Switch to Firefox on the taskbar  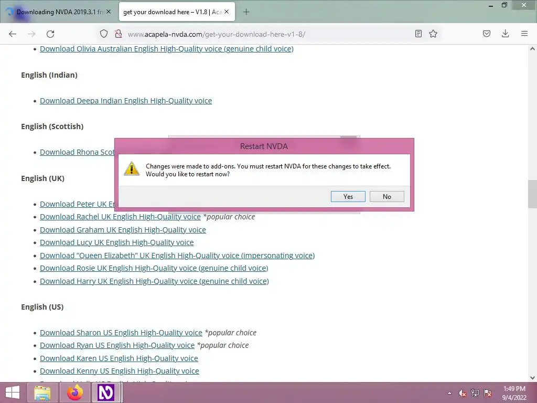click(x=75, y=393)
